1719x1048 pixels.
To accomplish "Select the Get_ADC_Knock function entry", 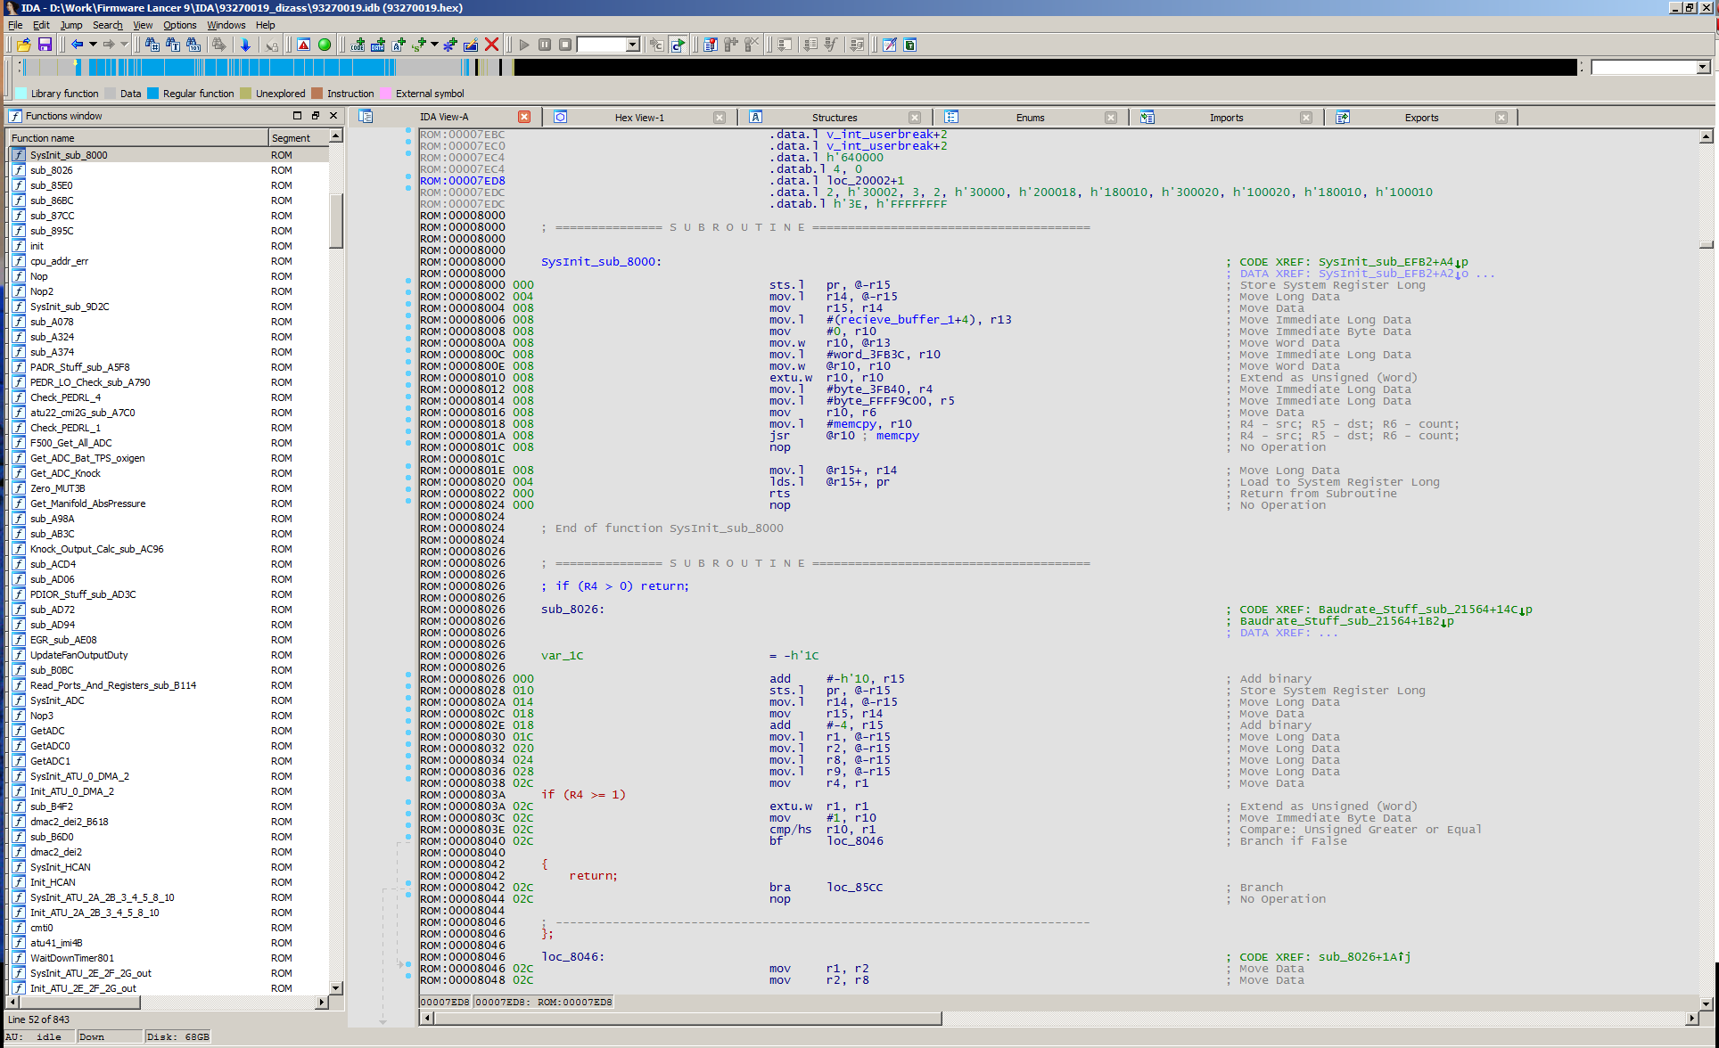I will [65, 473].
